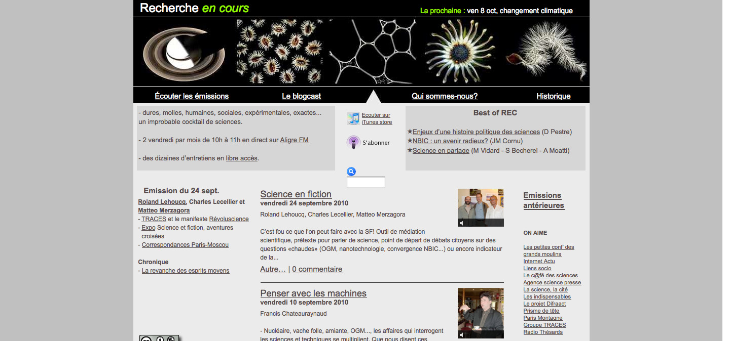
Task: Click the blue magnifier search icon
Action: point(351,172)
